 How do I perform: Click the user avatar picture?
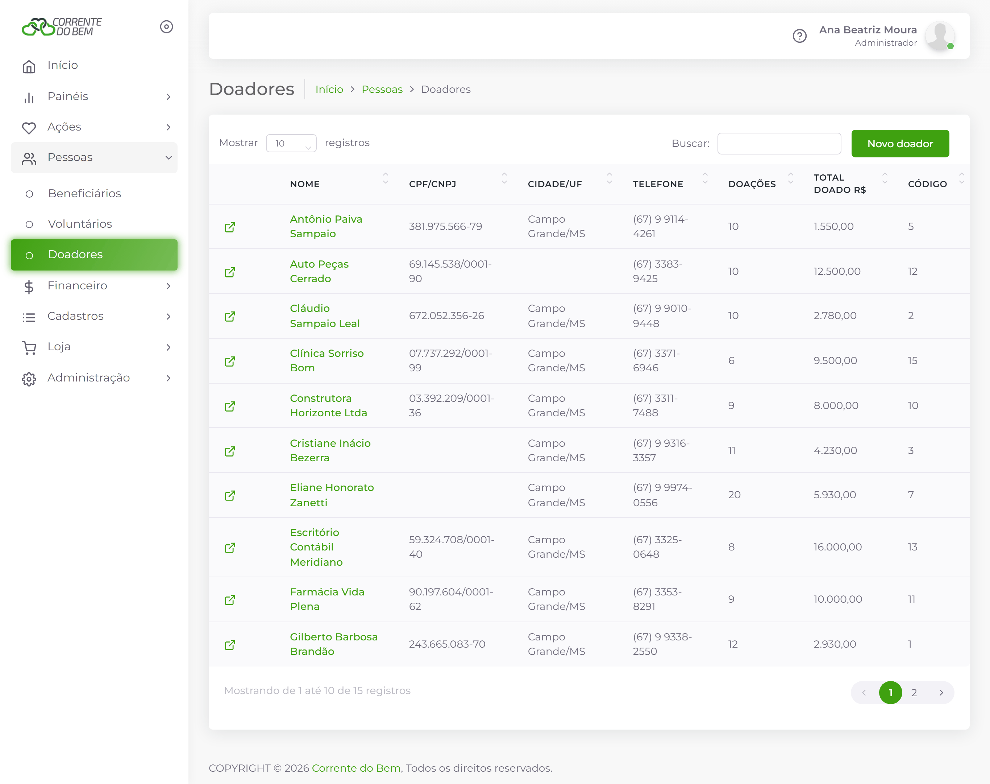[x=940, y=36]
